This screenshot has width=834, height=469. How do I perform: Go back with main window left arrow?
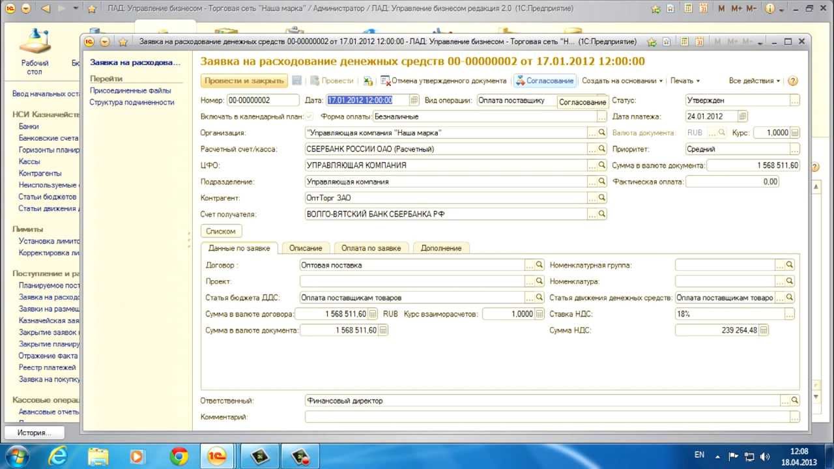46,9
